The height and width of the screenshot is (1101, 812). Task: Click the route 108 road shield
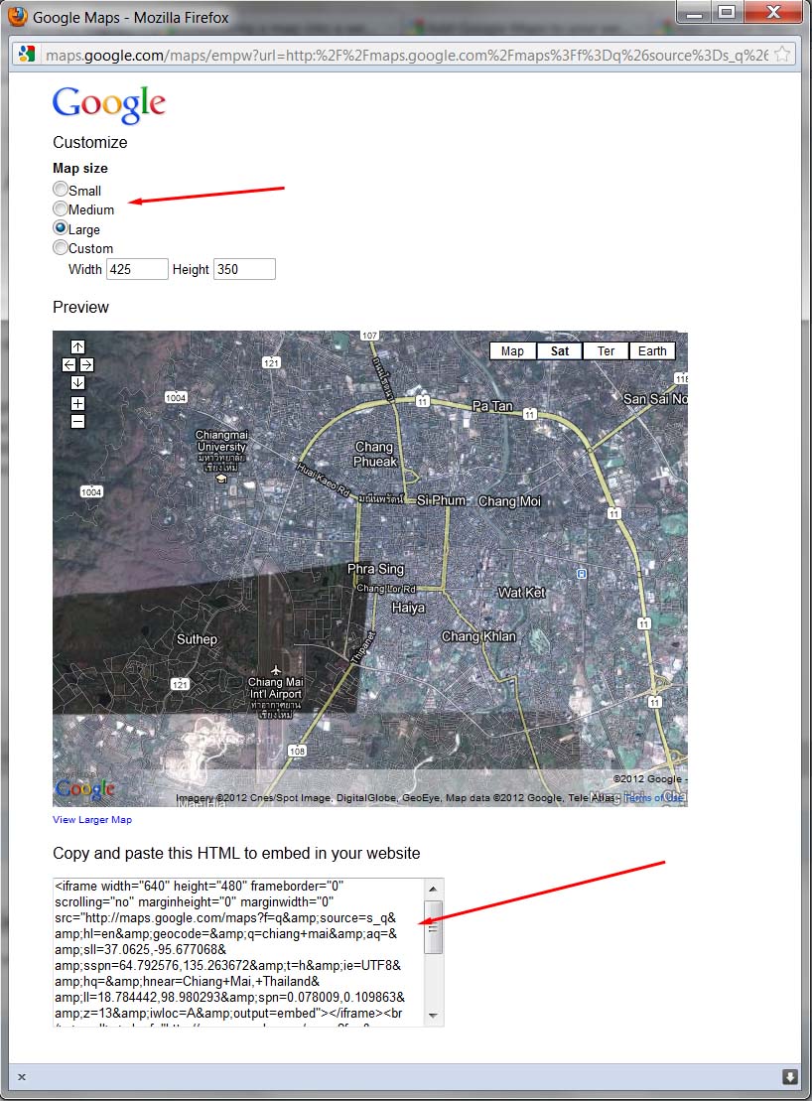click(x=298, y=752)
